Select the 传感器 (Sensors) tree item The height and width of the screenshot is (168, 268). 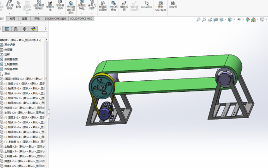(8, 49)
